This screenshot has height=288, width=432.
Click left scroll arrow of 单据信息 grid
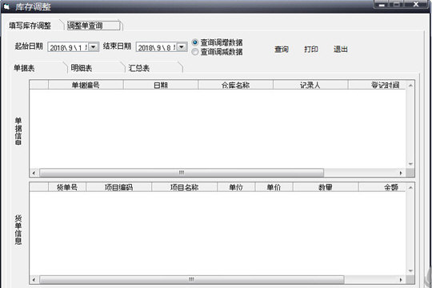34,173
